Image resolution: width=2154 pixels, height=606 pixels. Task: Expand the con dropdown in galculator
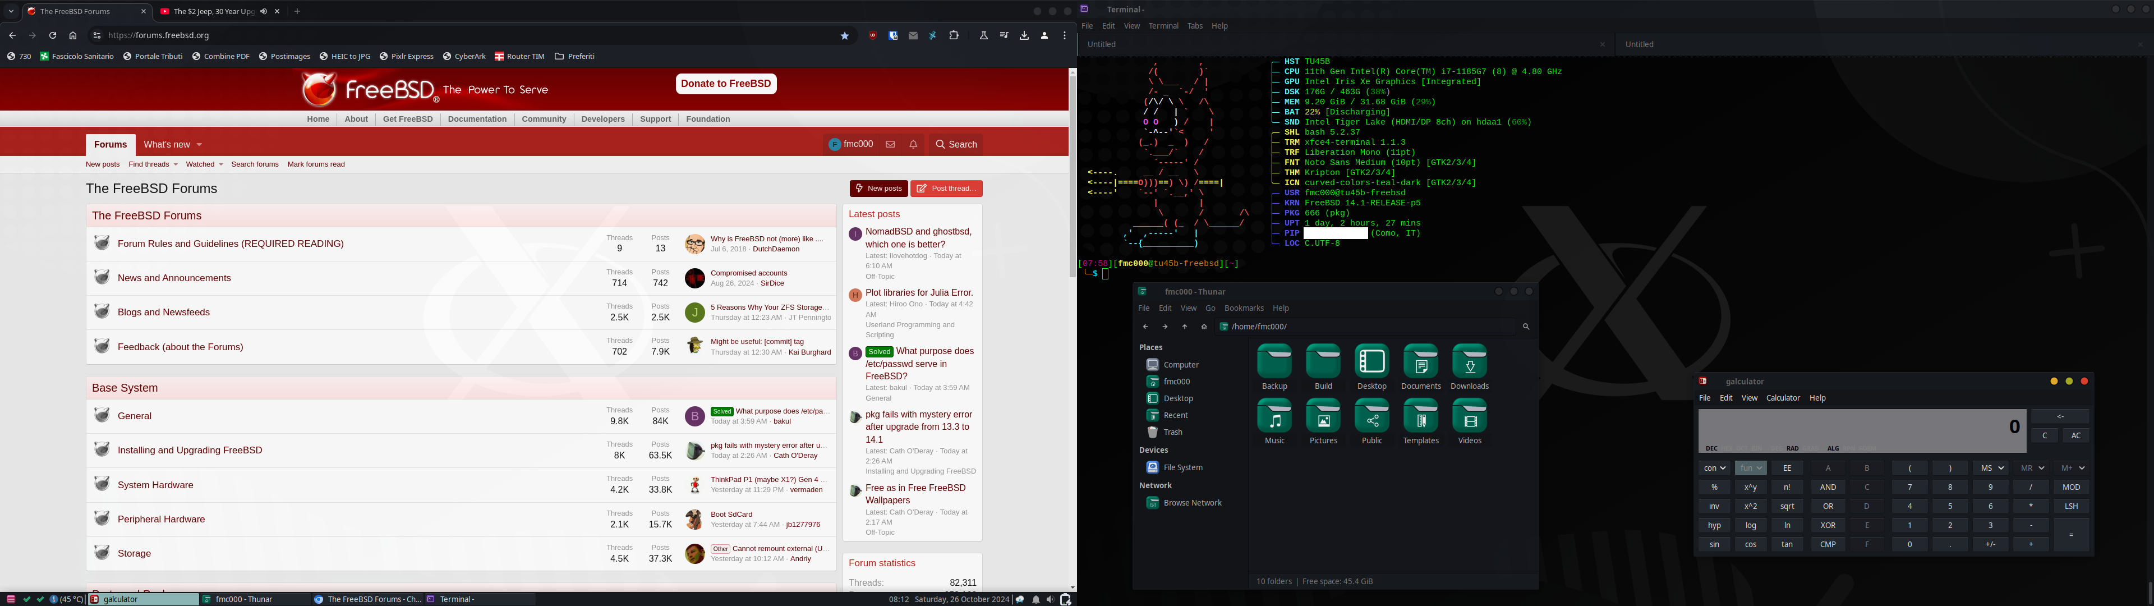click(1713, 468)
